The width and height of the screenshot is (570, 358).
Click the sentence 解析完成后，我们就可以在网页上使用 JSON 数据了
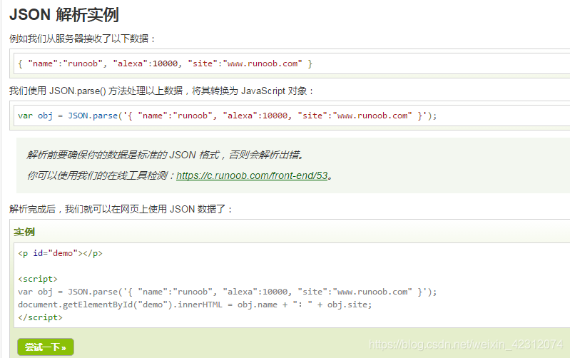tap(121, 209)
